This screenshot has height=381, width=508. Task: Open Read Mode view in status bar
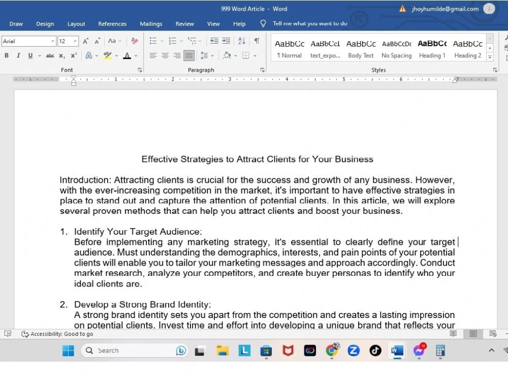click(453, 334)
